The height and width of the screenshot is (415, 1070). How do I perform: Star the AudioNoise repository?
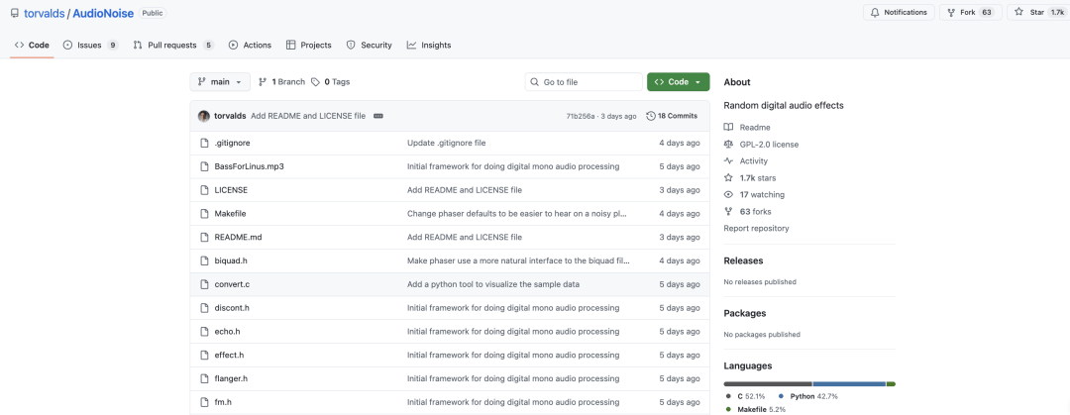coord(1038,12)
